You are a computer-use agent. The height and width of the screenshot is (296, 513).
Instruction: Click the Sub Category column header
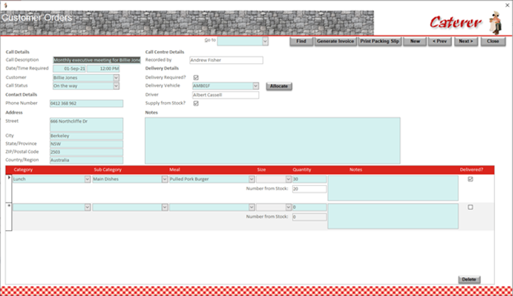coord(108,170)
